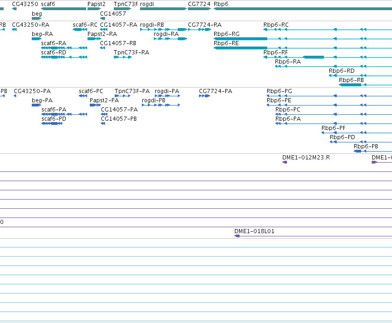Screen dimensions: 392x323
Task: Click the Papst2-RA label
Action: coord(102,34)
